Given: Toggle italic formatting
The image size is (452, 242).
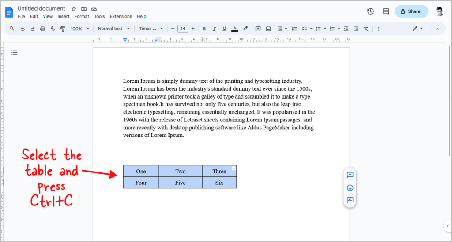Looking at the screenshot, I should point(214,29).
